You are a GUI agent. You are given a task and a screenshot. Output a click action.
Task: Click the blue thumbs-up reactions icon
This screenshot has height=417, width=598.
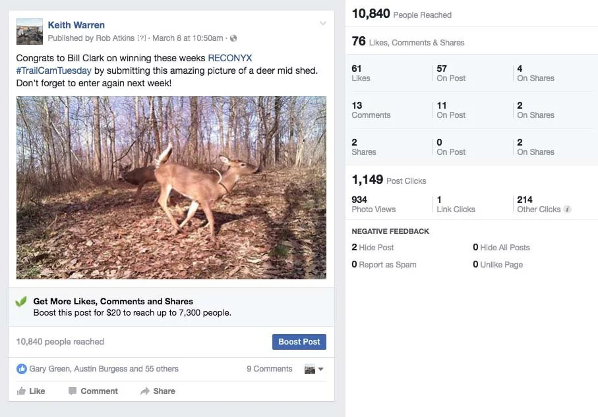click(x=21, y=369)
